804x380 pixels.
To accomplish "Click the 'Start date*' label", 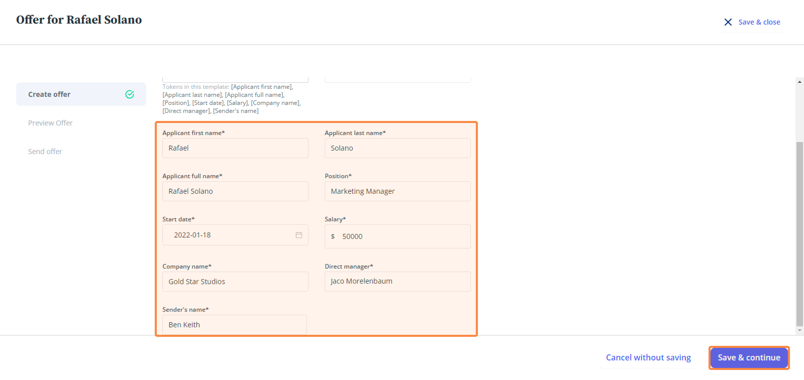I will click(178, 219).
